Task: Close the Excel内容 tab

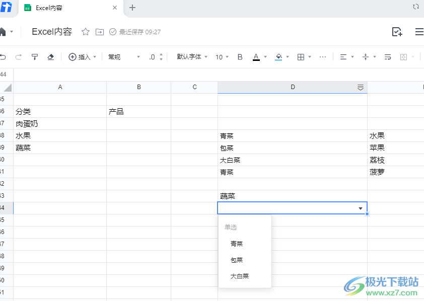Action: tap(115, 8)
